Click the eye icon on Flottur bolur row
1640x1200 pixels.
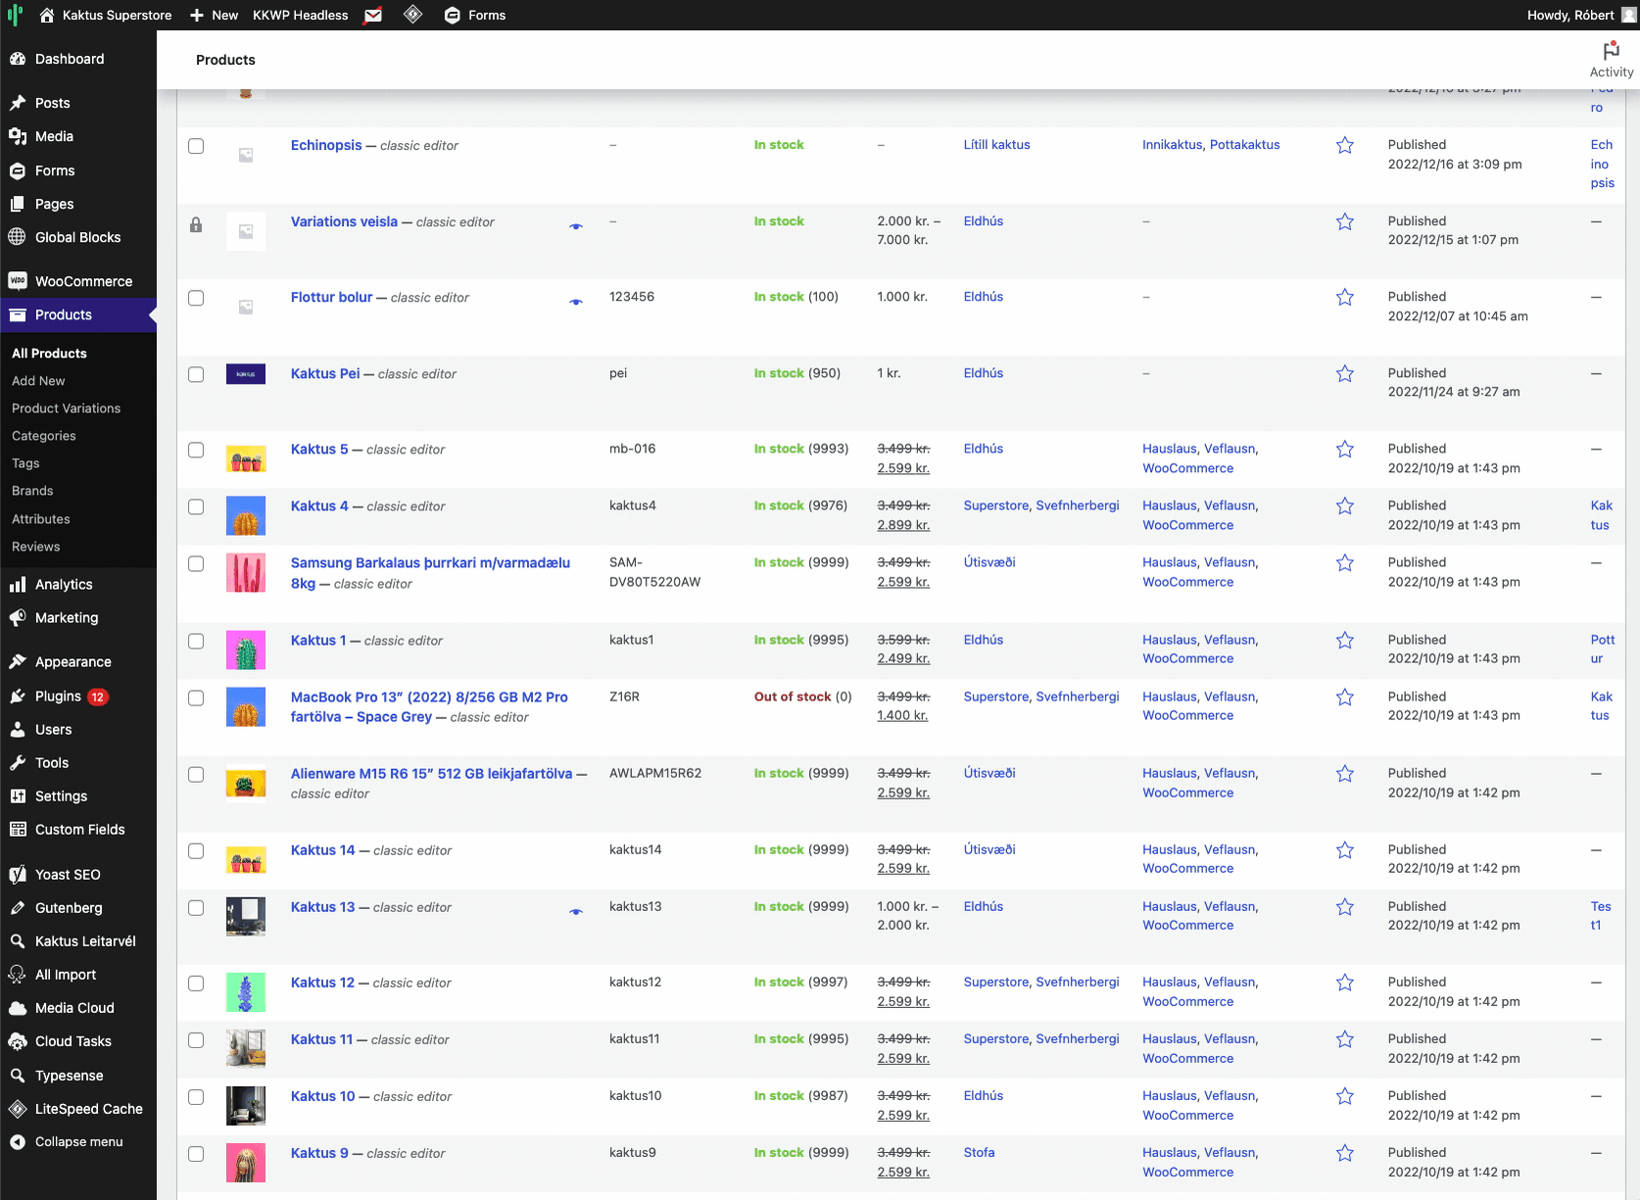[x=576, y=302]
